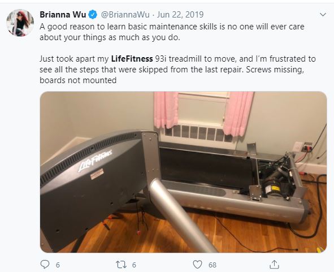Open the share upload icon
The height and width of the screenshot is (272, 334).
274,265
